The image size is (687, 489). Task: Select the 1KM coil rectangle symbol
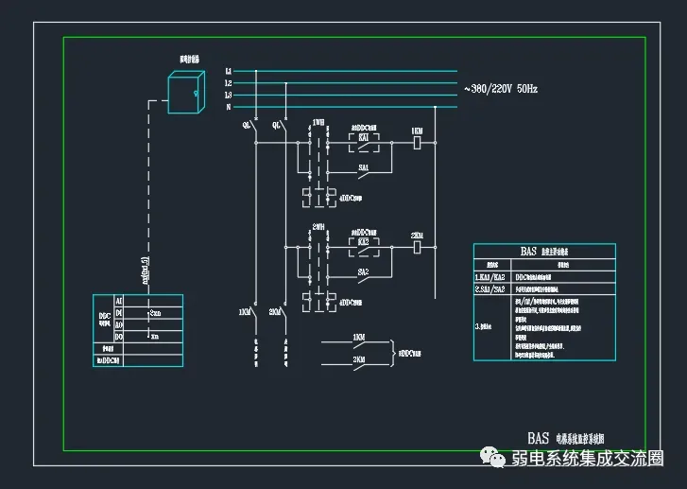tap(417, 143)
